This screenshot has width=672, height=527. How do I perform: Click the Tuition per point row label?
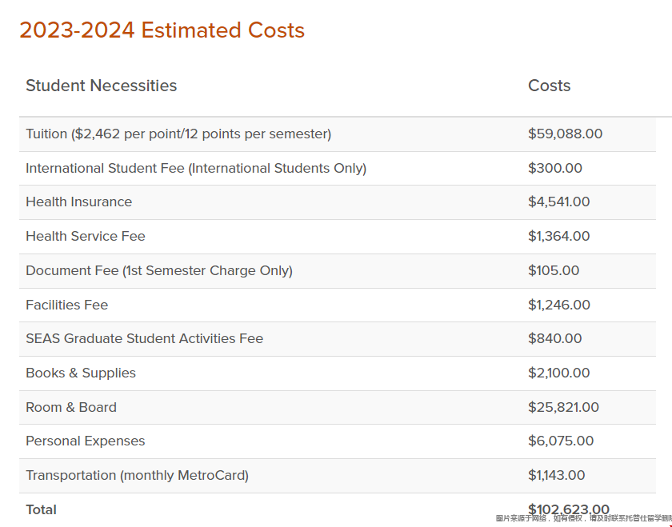pyautogui.click(x=178, y=134)
